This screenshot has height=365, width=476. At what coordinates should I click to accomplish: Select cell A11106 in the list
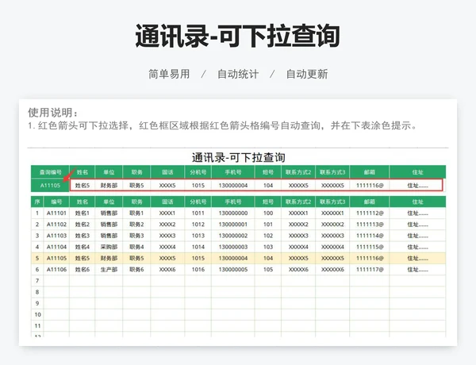click(x=56, y=269)
